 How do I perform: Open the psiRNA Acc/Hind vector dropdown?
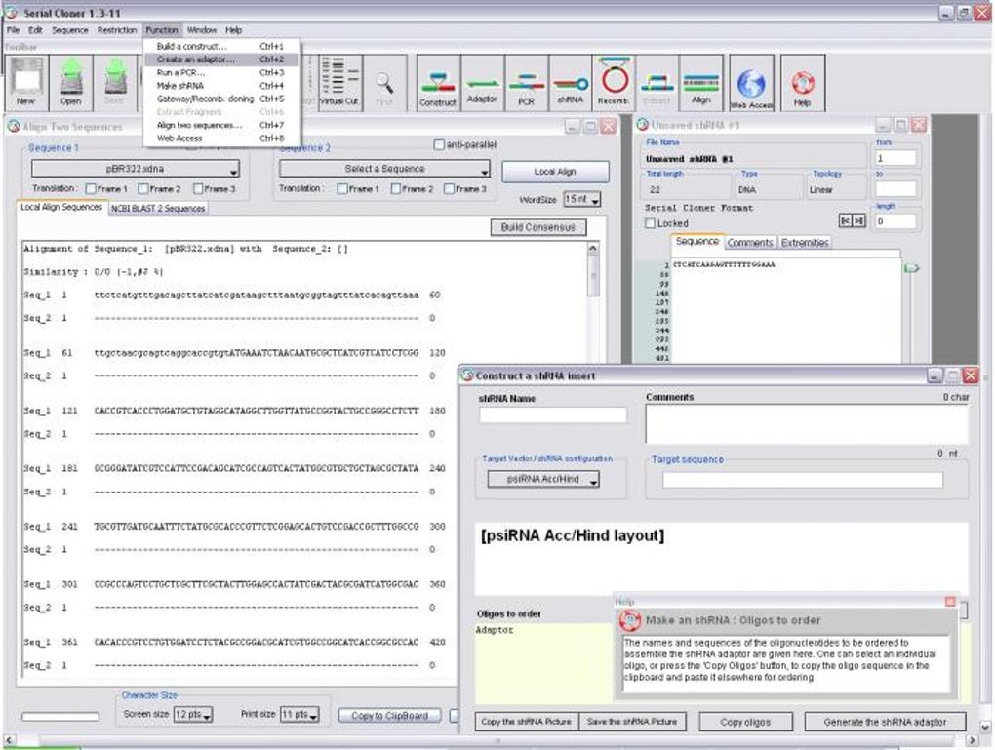pyautogui.click(x=543, y=479)
